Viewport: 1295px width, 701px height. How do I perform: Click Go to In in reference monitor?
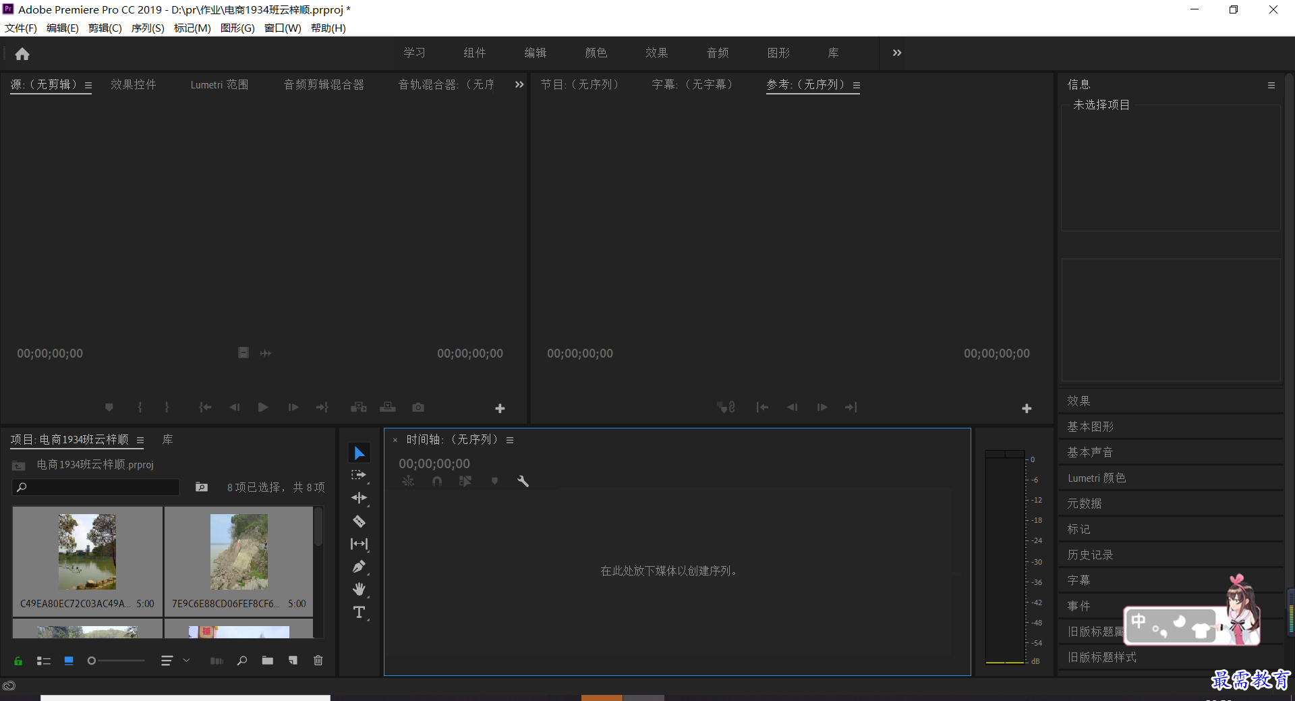pyautogui.click(x=762, y=408)
